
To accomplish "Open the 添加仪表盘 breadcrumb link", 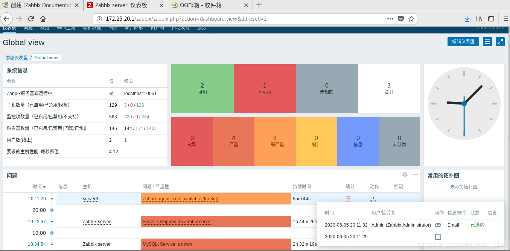I will coord(17,57).
